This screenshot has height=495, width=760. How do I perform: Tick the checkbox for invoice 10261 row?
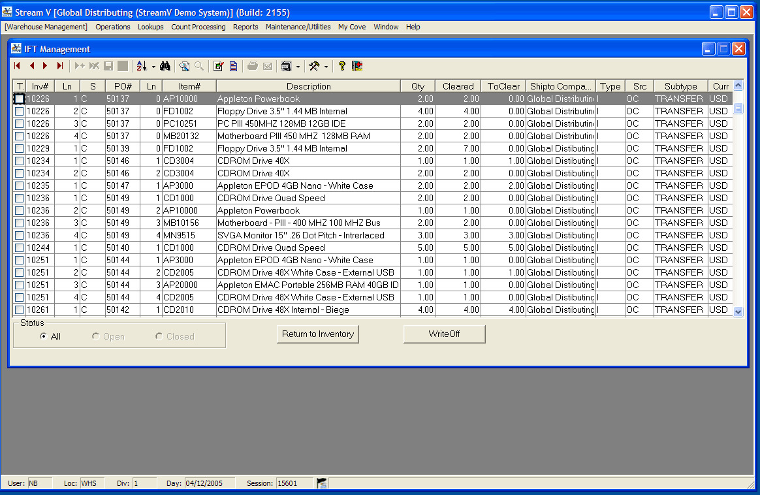pyautogui.click(x=19, y=310)
